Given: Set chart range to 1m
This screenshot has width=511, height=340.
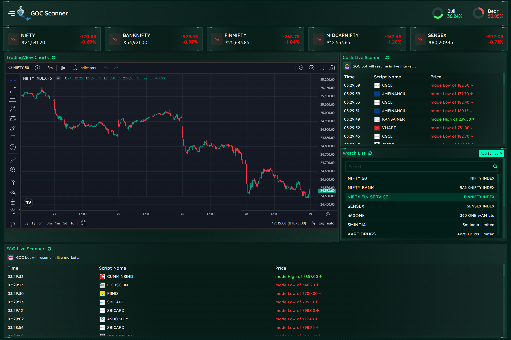Looking at the screenshot, I should [x=57, y=223].
